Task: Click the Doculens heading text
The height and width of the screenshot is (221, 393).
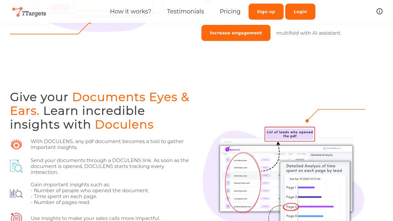Action: pos(124,124)
